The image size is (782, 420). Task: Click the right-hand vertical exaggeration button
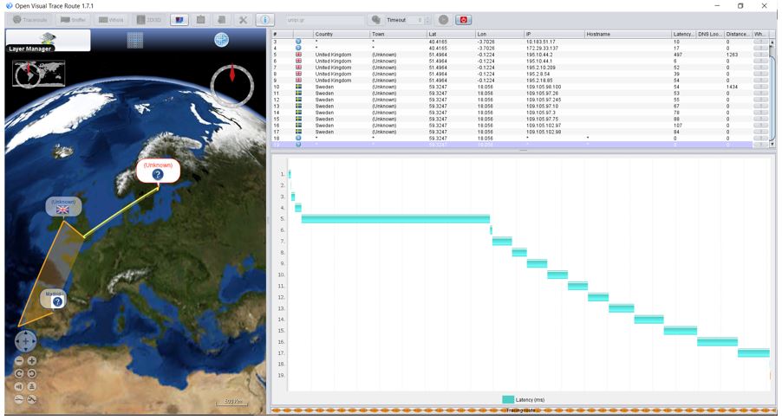click(x=31, y=399)
